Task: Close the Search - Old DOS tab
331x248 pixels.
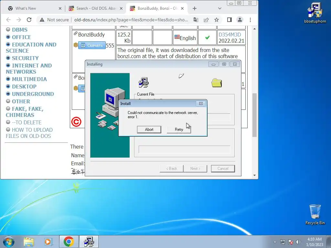Action: [x=121, y=8]
